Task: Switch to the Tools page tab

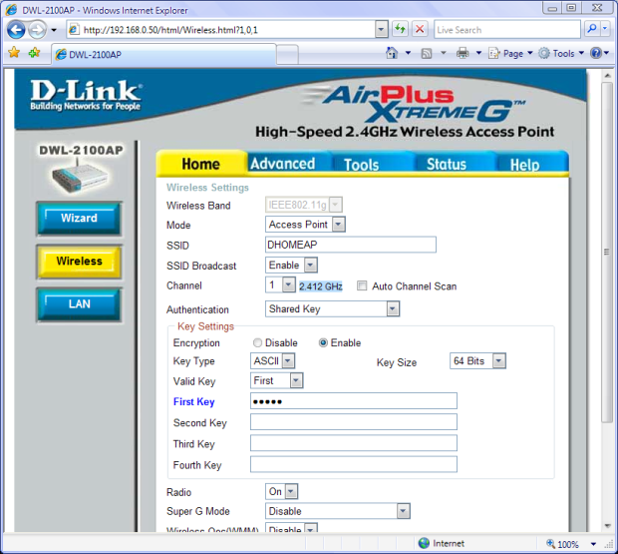Action: coord(362,165)
